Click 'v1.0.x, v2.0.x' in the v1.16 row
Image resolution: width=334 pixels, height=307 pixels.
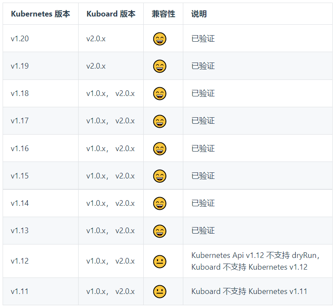pyautogui.click(x=110, y=149)
